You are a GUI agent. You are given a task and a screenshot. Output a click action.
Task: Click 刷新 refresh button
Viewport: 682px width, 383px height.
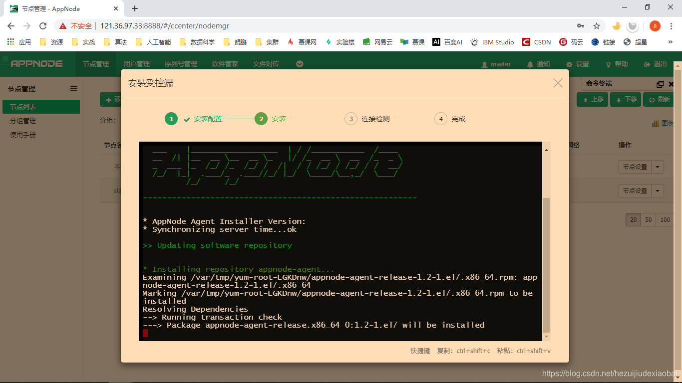(x=659, y=99)
